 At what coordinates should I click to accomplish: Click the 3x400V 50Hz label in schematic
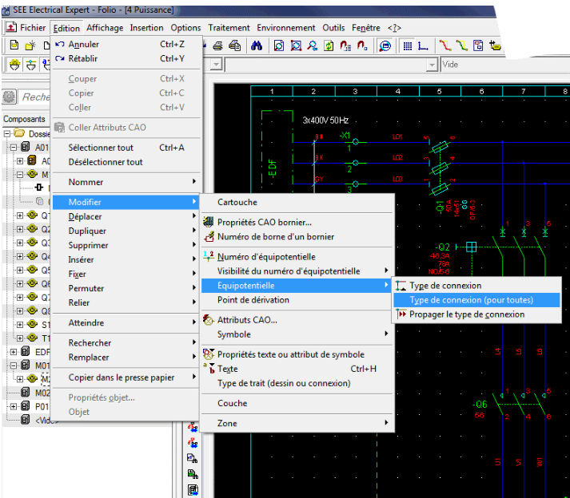(x=325, y=121)
